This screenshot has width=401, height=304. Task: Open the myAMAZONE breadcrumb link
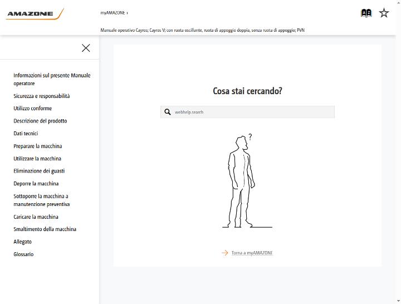click(113, 13)
